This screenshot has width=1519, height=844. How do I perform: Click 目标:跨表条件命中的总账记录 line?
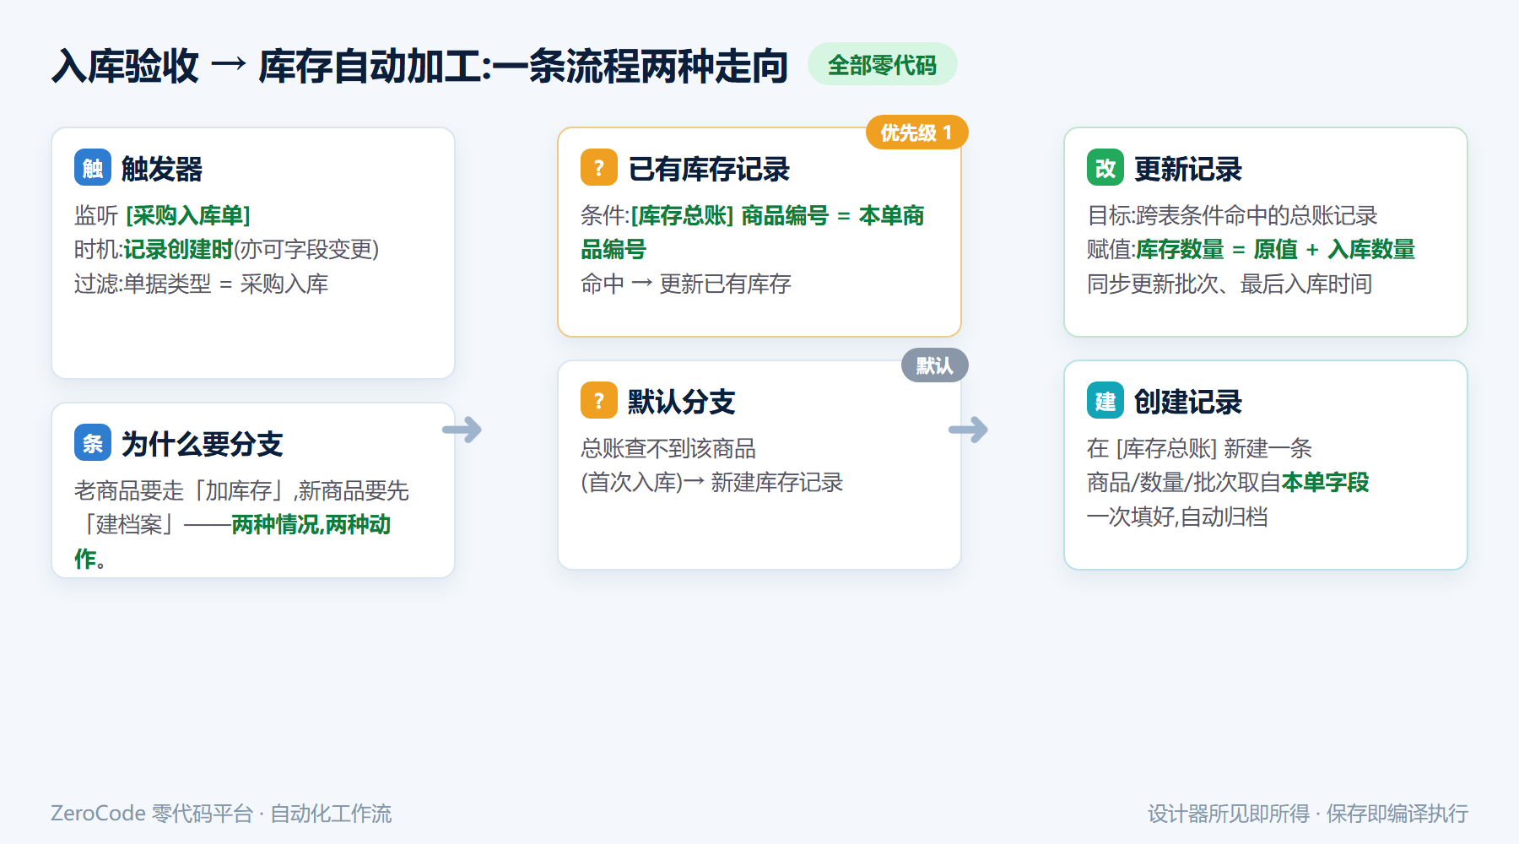(1232, 215)
